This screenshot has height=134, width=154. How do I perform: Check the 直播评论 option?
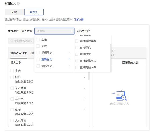click(77, 48)
